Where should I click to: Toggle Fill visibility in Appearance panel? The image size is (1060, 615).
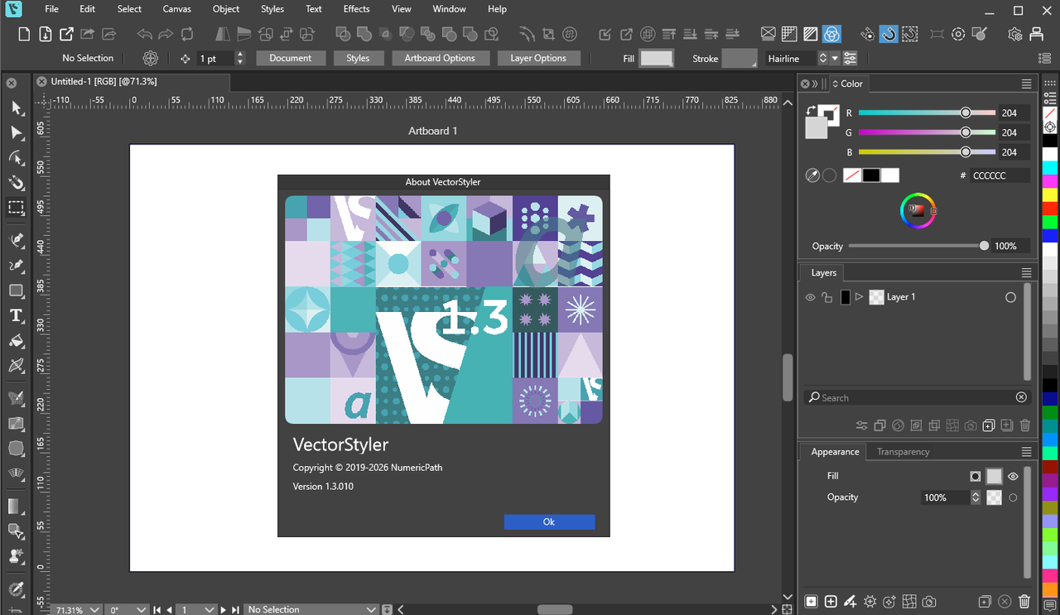click(1013, 476)
